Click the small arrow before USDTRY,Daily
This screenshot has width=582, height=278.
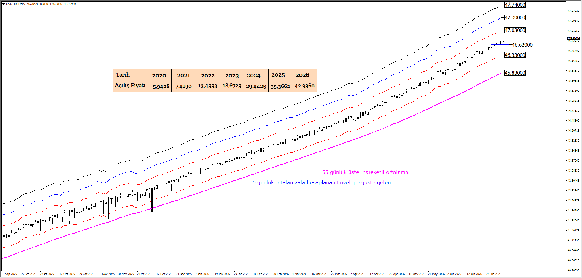click(x=3, y=4)
